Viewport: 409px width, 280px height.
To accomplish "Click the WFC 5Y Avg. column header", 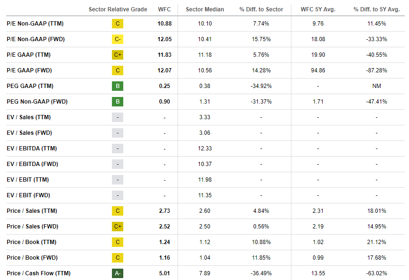I will pyautogui.click(x=318, y=9).
